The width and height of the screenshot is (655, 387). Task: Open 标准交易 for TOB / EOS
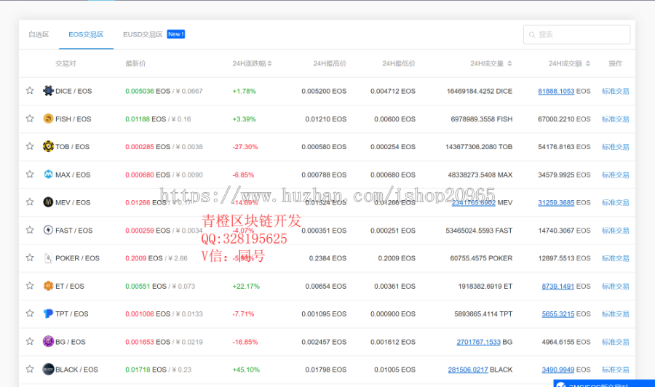tap(615, 146)
